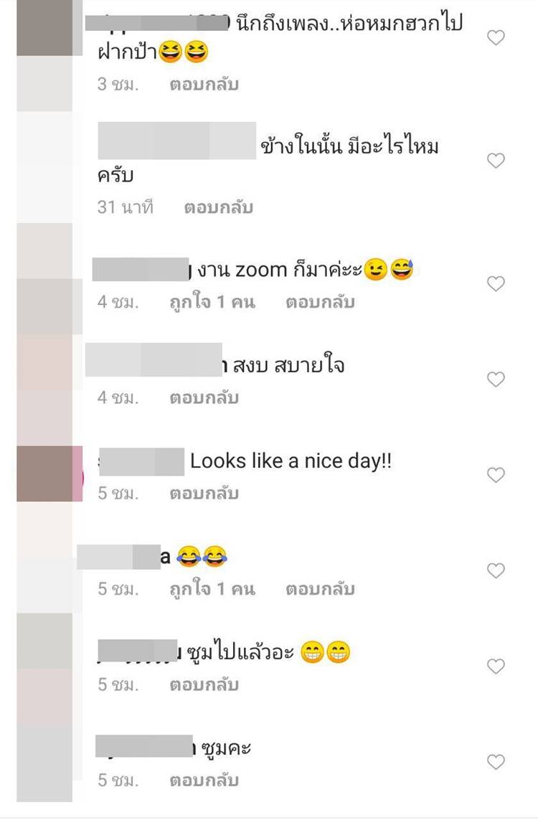Heart the last comment 'ซูมคะ'

point(496,761)
